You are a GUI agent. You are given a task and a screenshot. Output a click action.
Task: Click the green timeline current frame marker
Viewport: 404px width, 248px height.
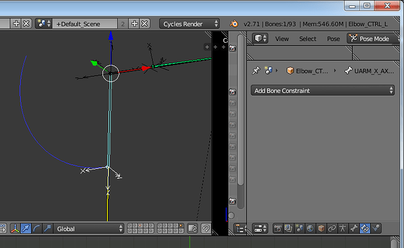tap(190, 242)
